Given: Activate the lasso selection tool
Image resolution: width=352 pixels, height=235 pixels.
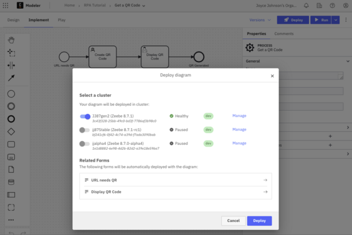Looking at the screenshot, I should (11, 53).
